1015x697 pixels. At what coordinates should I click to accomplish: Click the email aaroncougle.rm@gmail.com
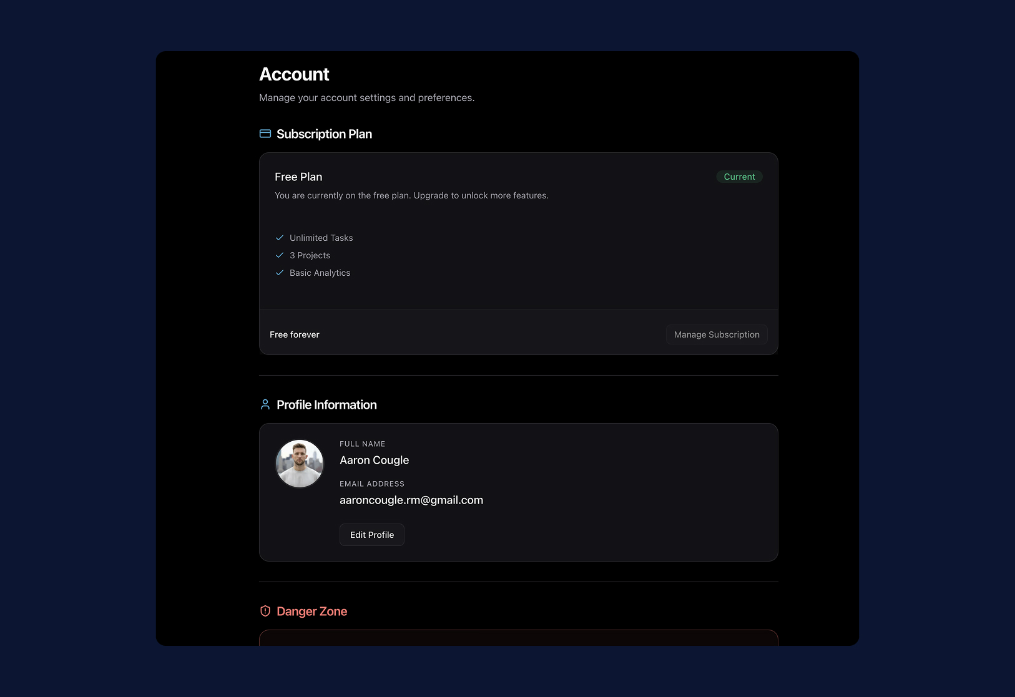[x=411, y=500]
